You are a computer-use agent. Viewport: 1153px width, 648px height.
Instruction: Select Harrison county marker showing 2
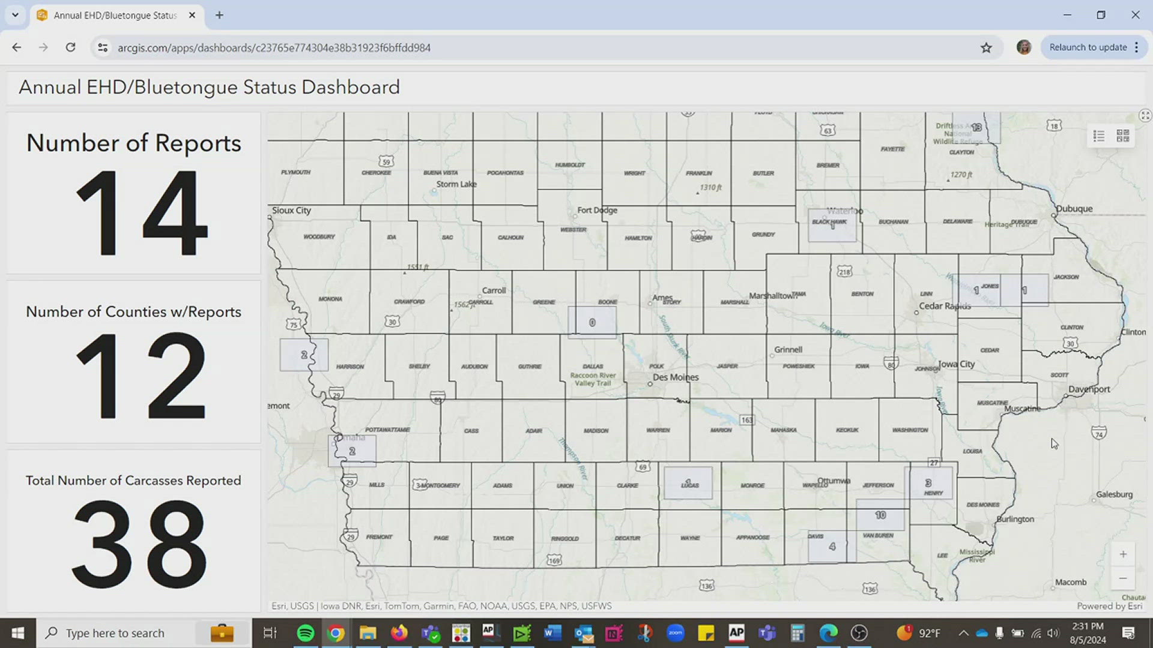[x=304, y=355]
